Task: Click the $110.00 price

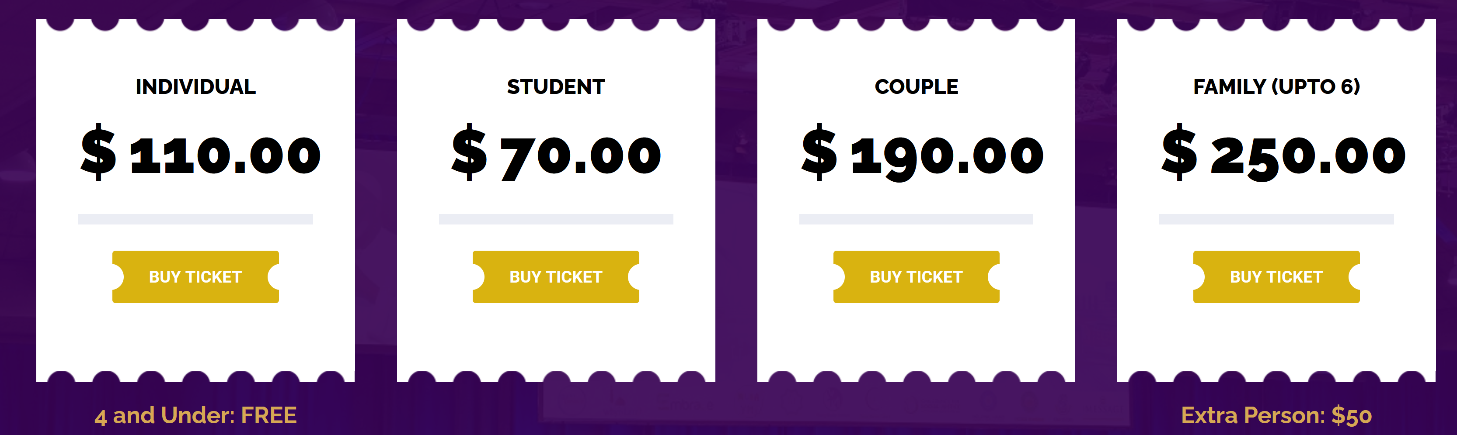Action: pos(201,152)
